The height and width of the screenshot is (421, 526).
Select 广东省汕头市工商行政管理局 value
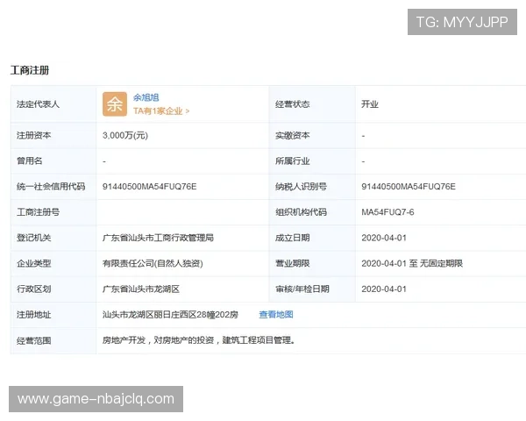click(158, 238)
